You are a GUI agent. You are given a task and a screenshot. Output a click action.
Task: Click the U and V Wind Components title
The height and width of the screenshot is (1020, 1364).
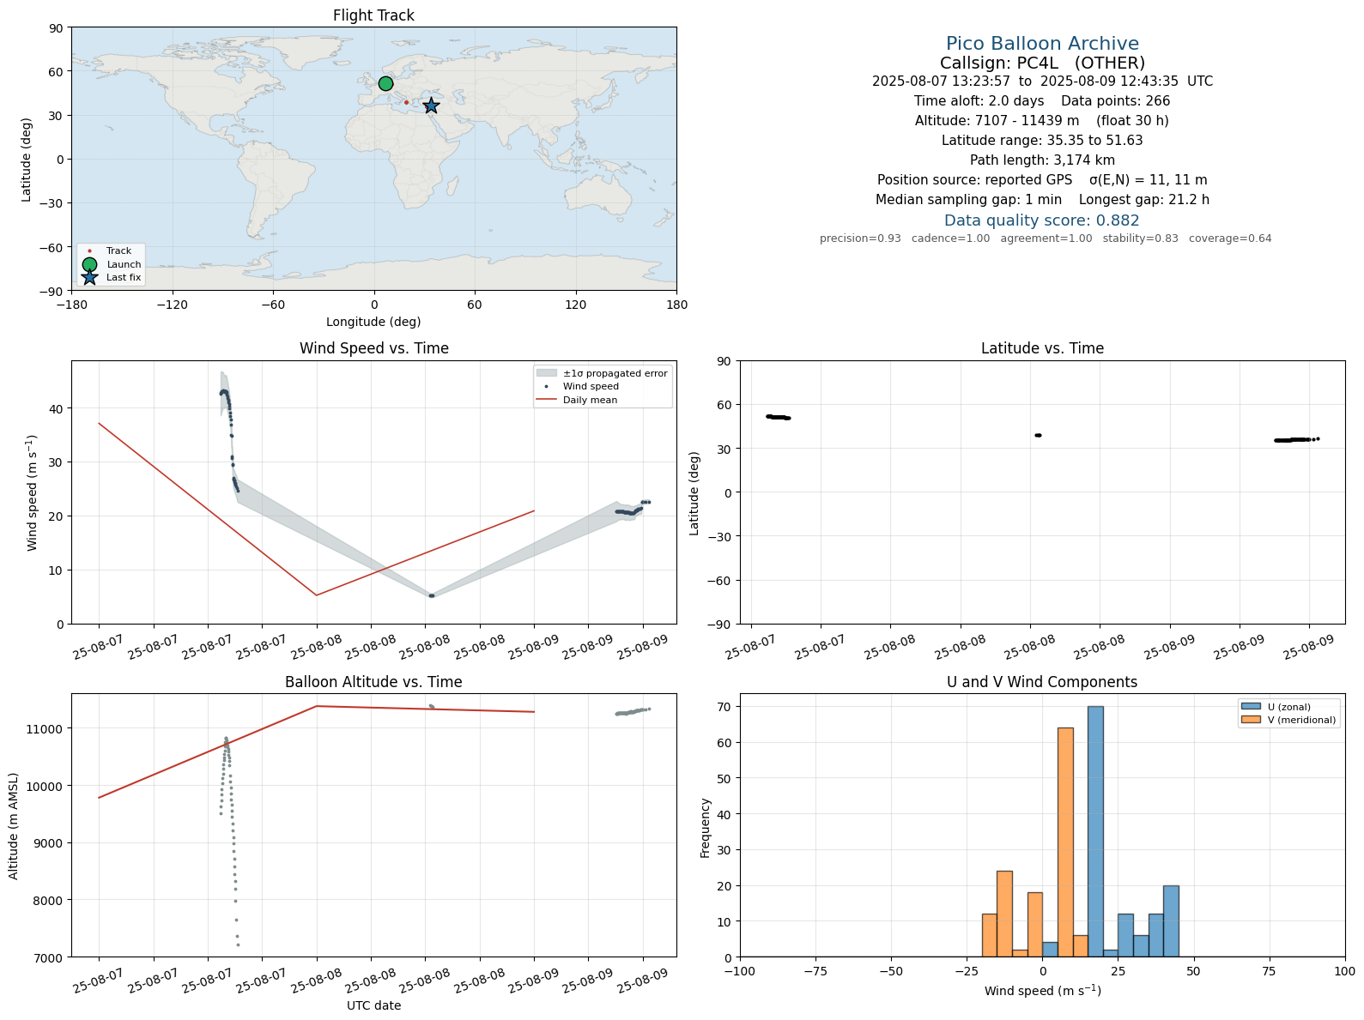[1042, 682]
